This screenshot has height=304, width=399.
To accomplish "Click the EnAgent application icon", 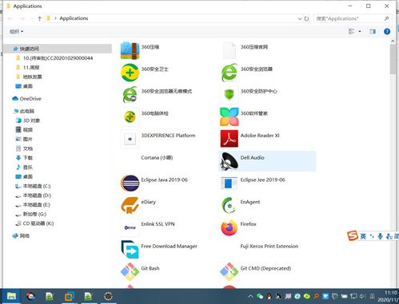I will coord(229,205).
